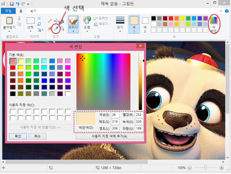Click the resize image icon
Image resolution: width=231 pixels, height=174 pixels.
click(39, 24)
